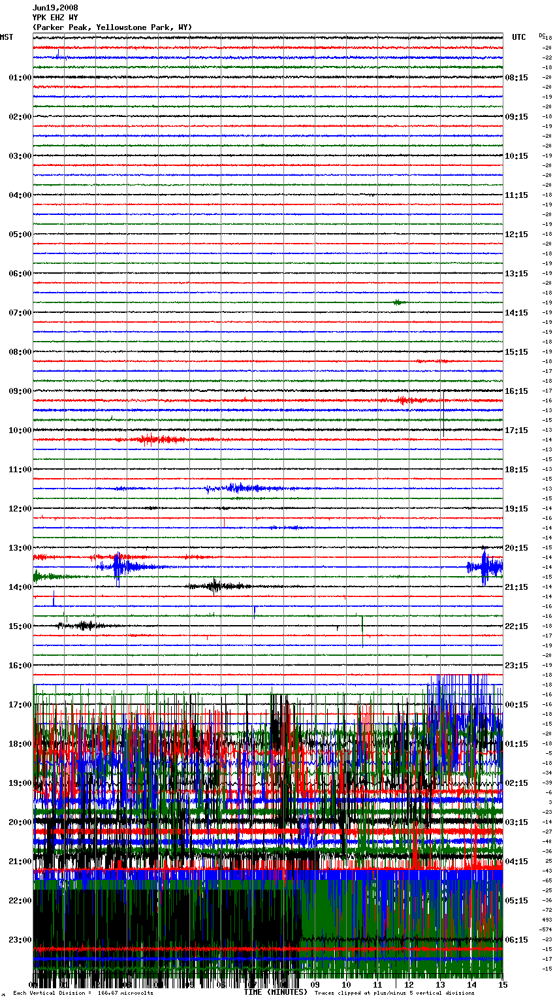Click the DC offset column header

(x=542, y=35)
